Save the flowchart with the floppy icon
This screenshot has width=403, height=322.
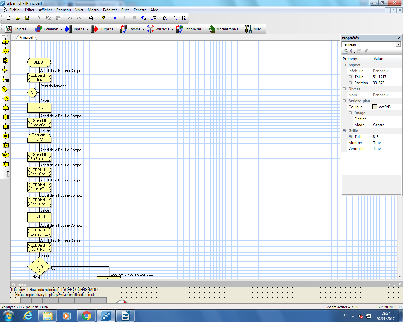coord(27,18)
